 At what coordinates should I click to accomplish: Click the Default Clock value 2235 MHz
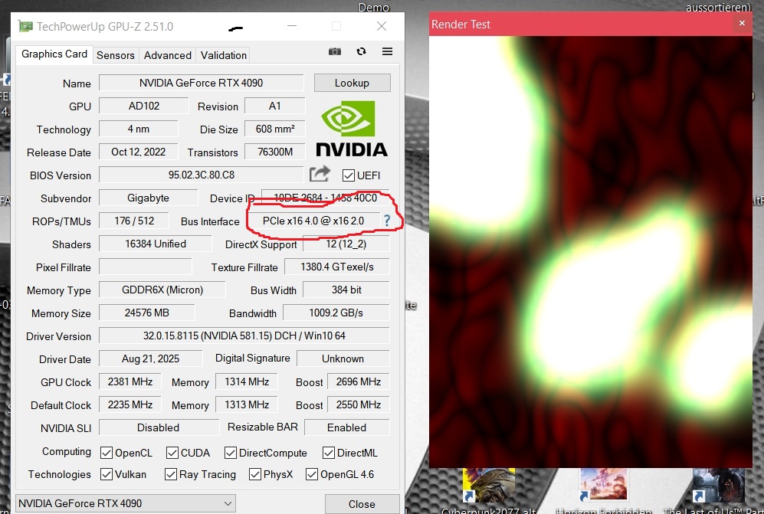(130, 404)
